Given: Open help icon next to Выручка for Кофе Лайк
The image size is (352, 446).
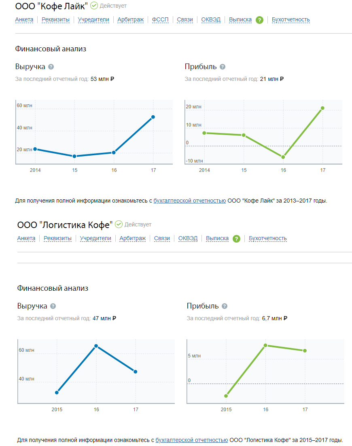Looking at the screenshot, I should pos(51,67).
